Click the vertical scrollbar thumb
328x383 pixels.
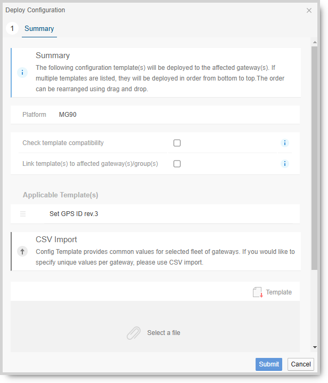(x=314, y=158)
